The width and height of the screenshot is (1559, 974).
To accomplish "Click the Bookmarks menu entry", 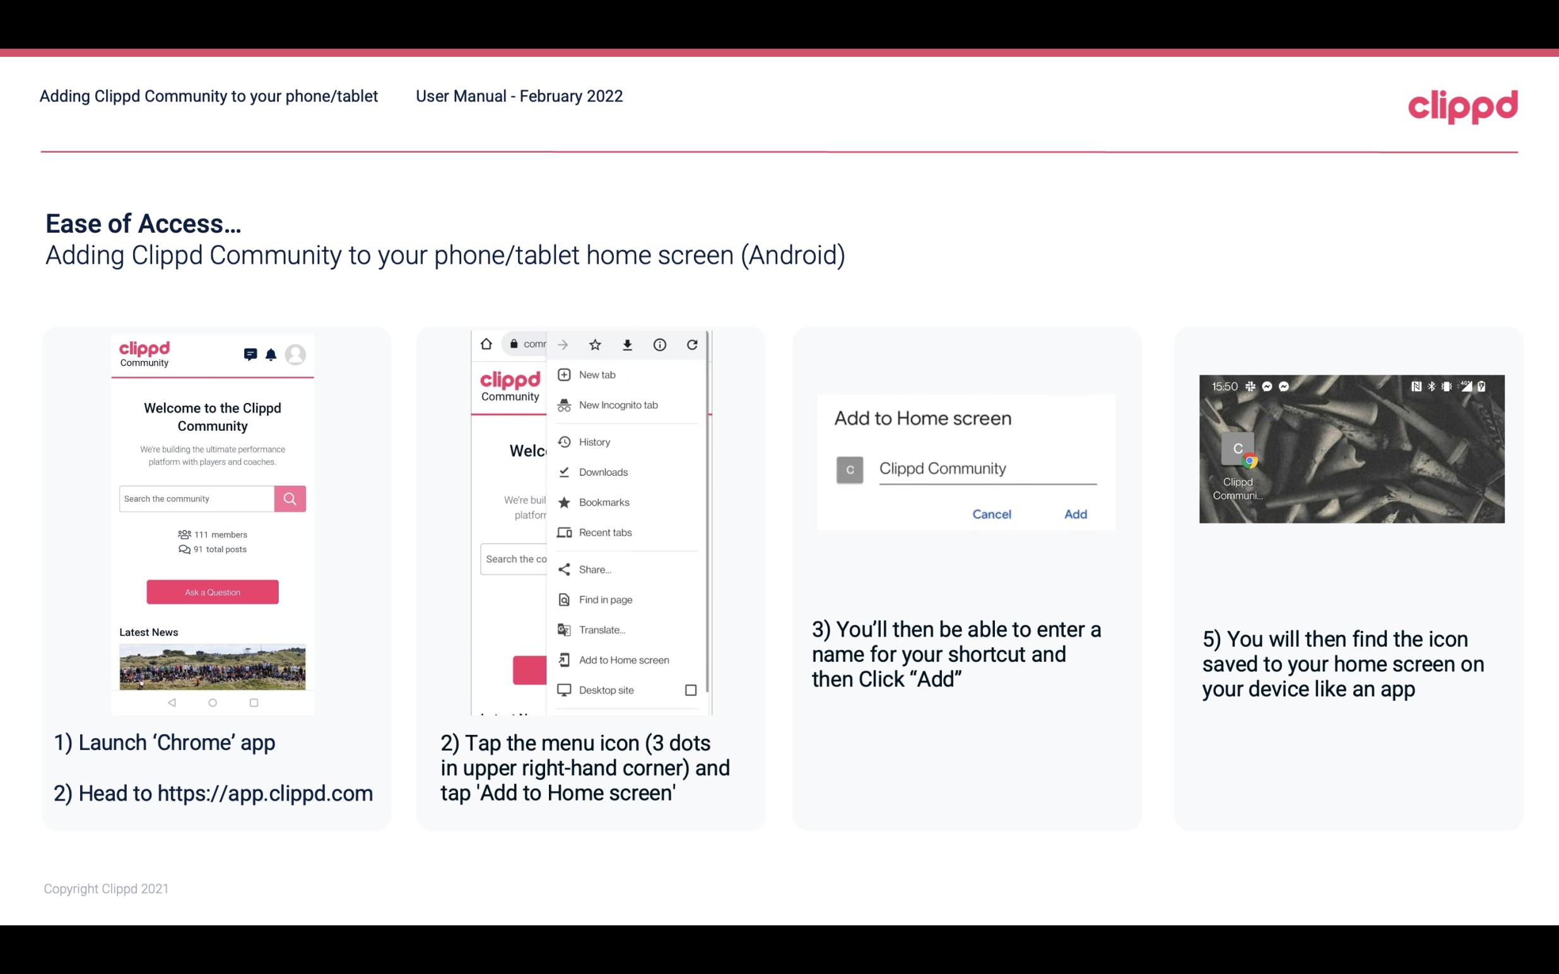I will (x=625, y=502).
